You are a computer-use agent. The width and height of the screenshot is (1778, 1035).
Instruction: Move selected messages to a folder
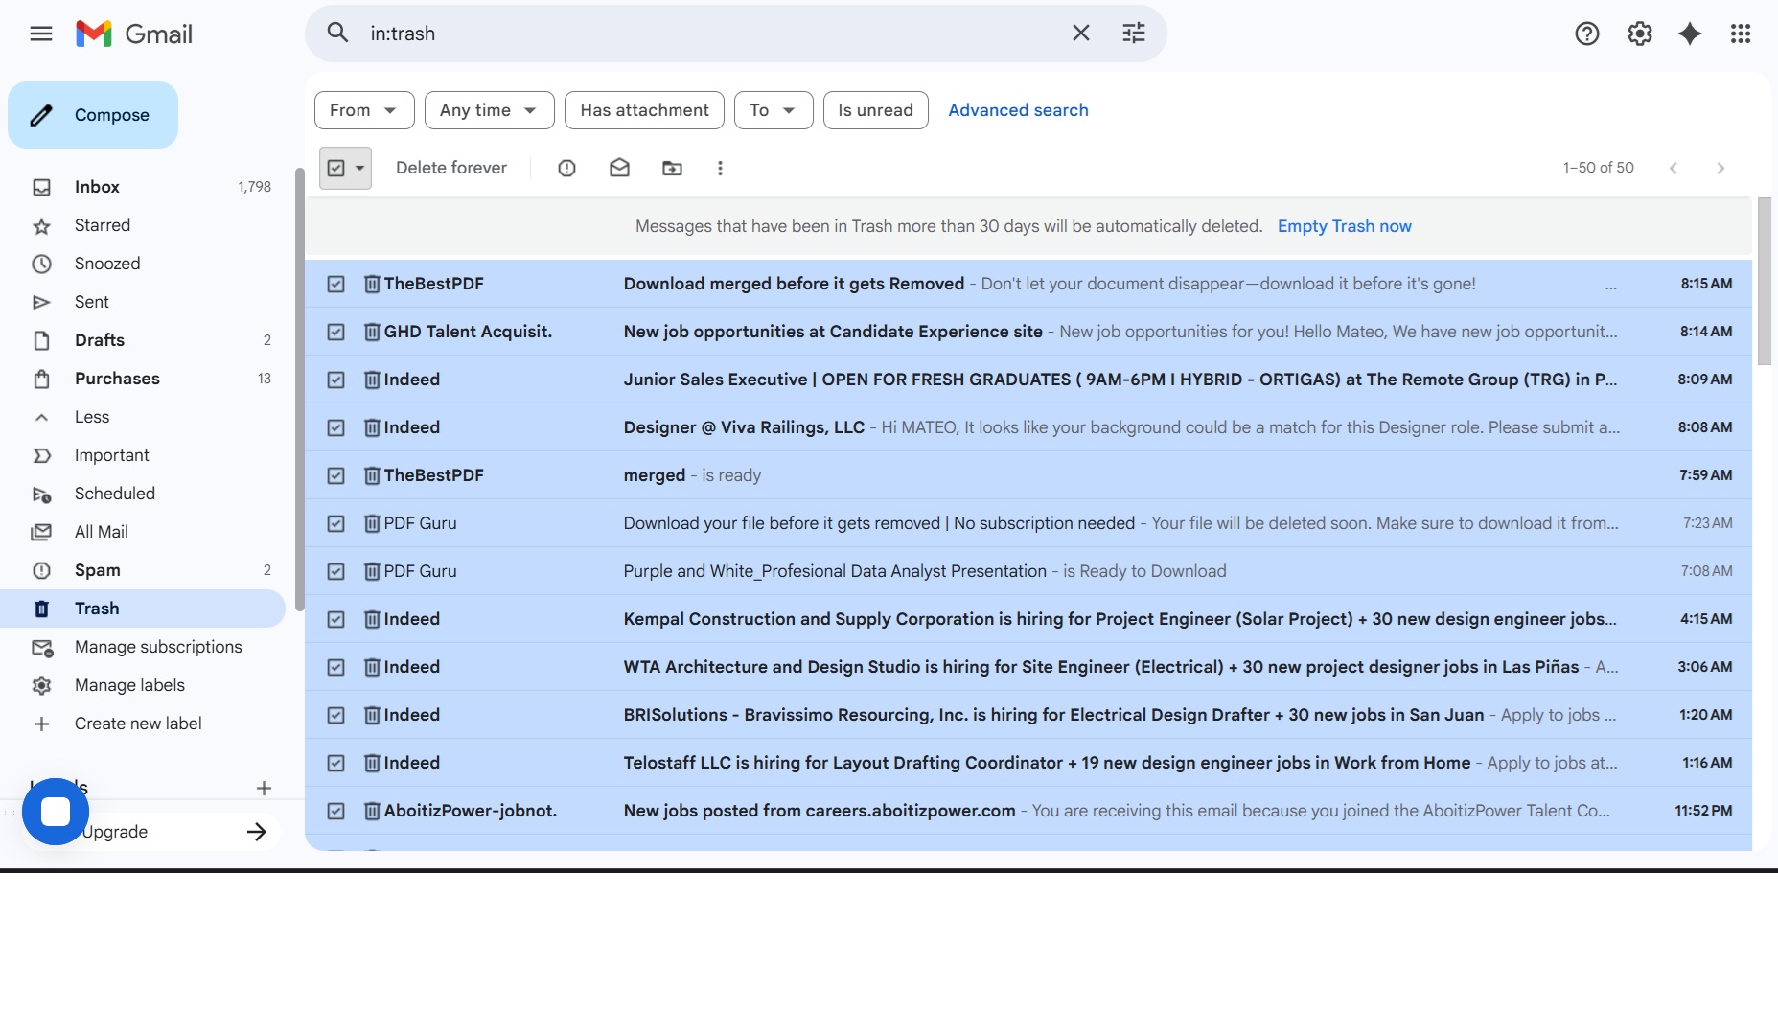tap(672, 169)
